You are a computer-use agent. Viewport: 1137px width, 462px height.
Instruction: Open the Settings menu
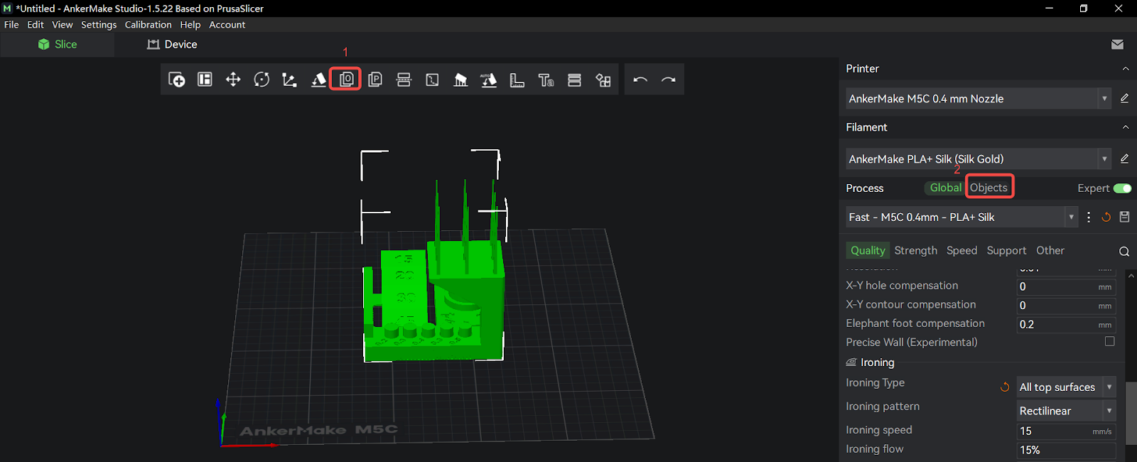(x=99, y=24)
